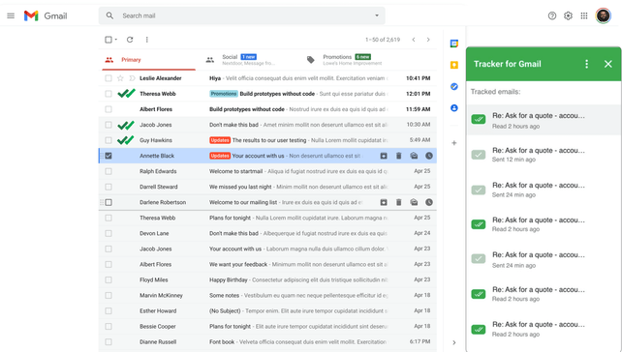Open Tracker for Gmail options menu
Screen dimensions: 622x352
pos(587,64)
